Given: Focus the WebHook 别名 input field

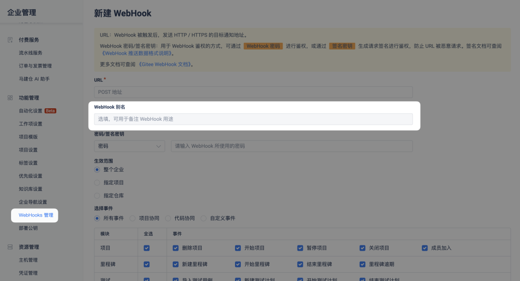Looking at the screenshot, I should pos(253,119).
